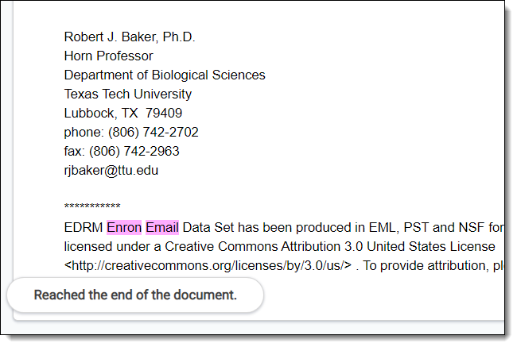Click the "Reached the end of the document" notification
The image size is (517, 347).
pos(135,295)
